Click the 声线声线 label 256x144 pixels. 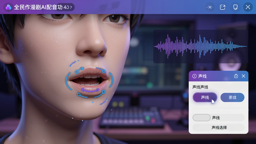(x=200, y=87)
